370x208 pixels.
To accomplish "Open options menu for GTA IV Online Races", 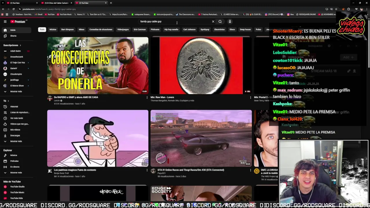I will point(250,170).
